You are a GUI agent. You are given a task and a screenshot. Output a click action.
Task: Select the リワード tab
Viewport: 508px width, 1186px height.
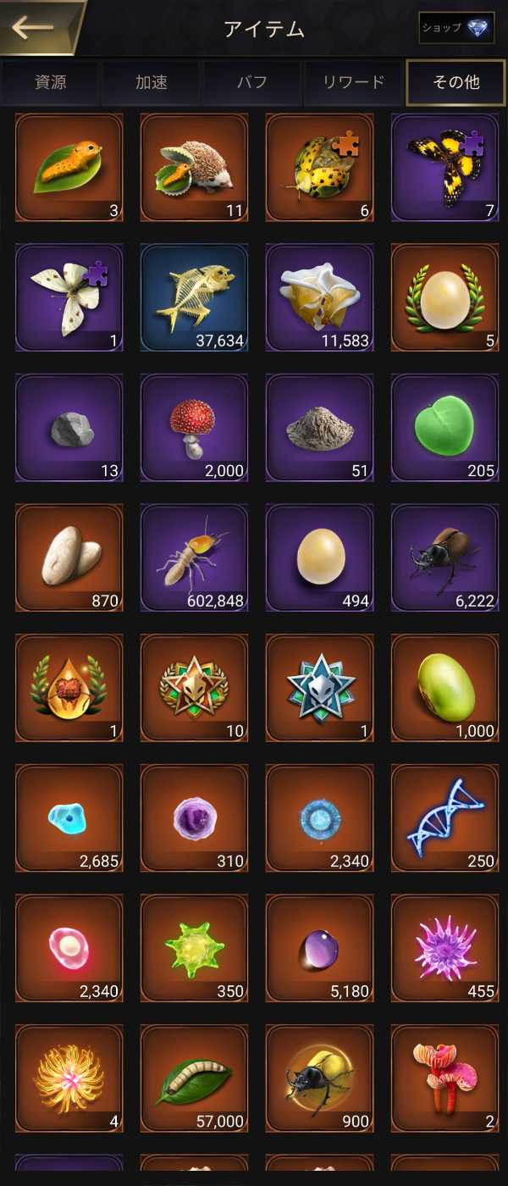[x=354, y=82]
